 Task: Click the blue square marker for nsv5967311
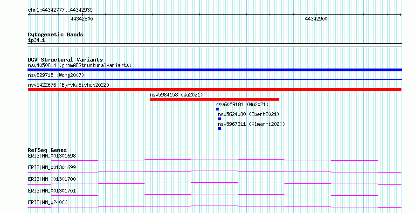pyautogui.click(x=220, y=129)
